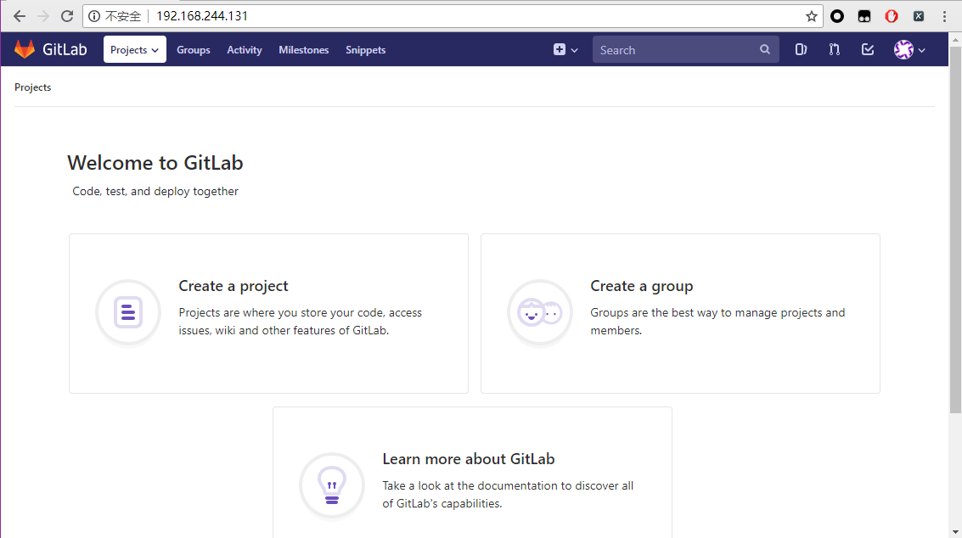Click the 'Projects are where you store' description

point(300,322)
